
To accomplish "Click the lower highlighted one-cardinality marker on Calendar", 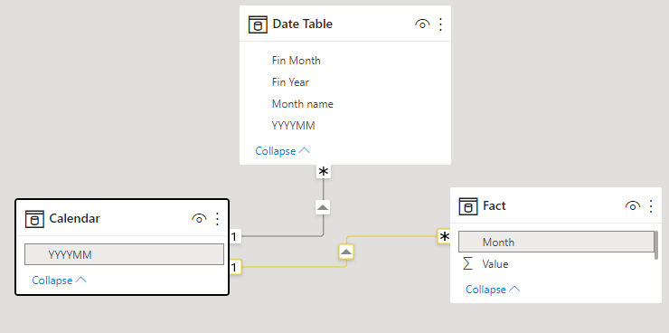I will [x=235, y=267].
